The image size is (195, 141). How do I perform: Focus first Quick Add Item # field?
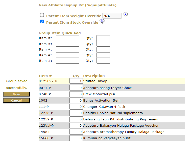(x=67, y=38)
